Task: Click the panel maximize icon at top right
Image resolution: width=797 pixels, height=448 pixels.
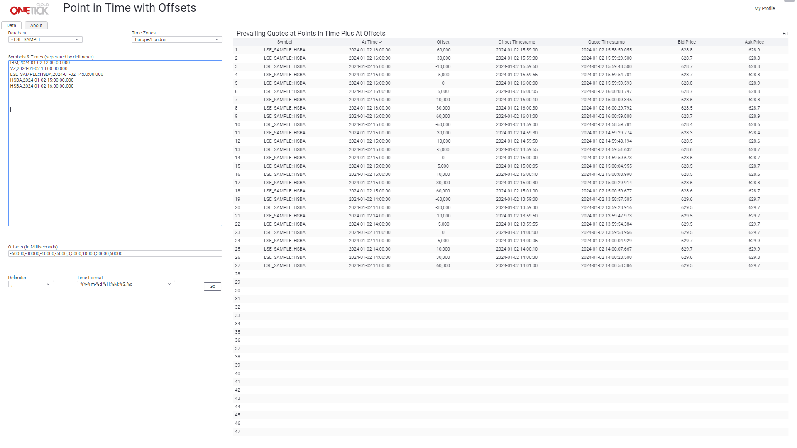Action: coord(785,34)
